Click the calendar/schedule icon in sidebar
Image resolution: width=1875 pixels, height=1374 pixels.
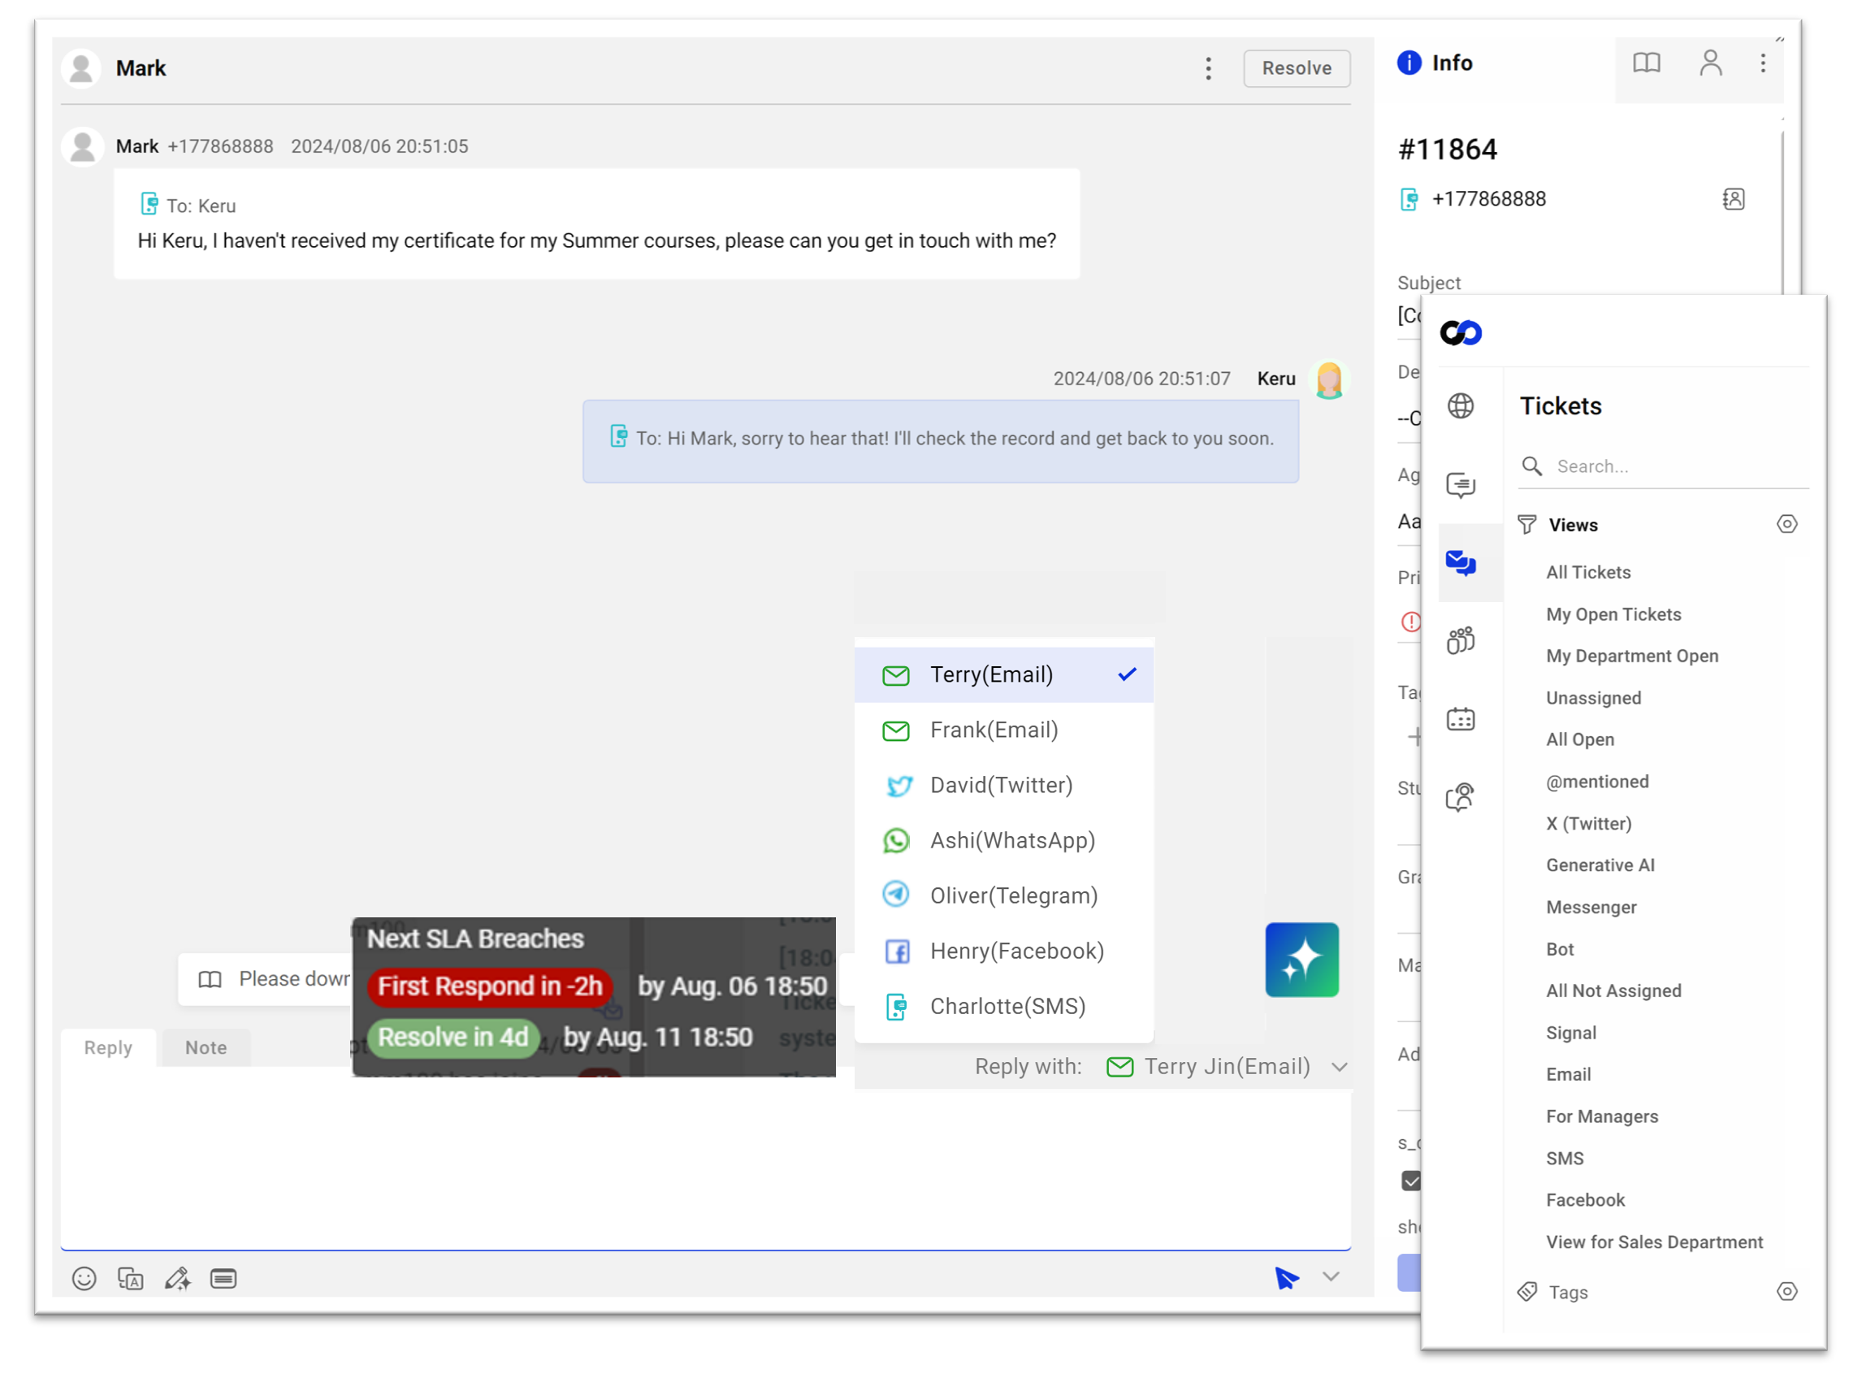(x=1460, y=717)
